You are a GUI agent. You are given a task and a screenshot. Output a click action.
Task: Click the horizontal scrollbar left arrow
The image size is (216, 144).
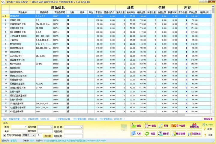[3, 115]
